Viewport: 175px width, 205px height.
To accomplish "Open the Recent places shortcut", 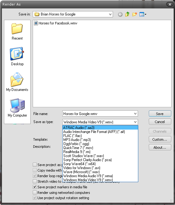I will [x=17, y=32].
